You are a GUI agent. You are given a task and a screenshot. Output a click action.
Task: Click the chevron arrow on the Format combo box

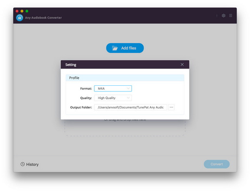(x=128, y=89)
